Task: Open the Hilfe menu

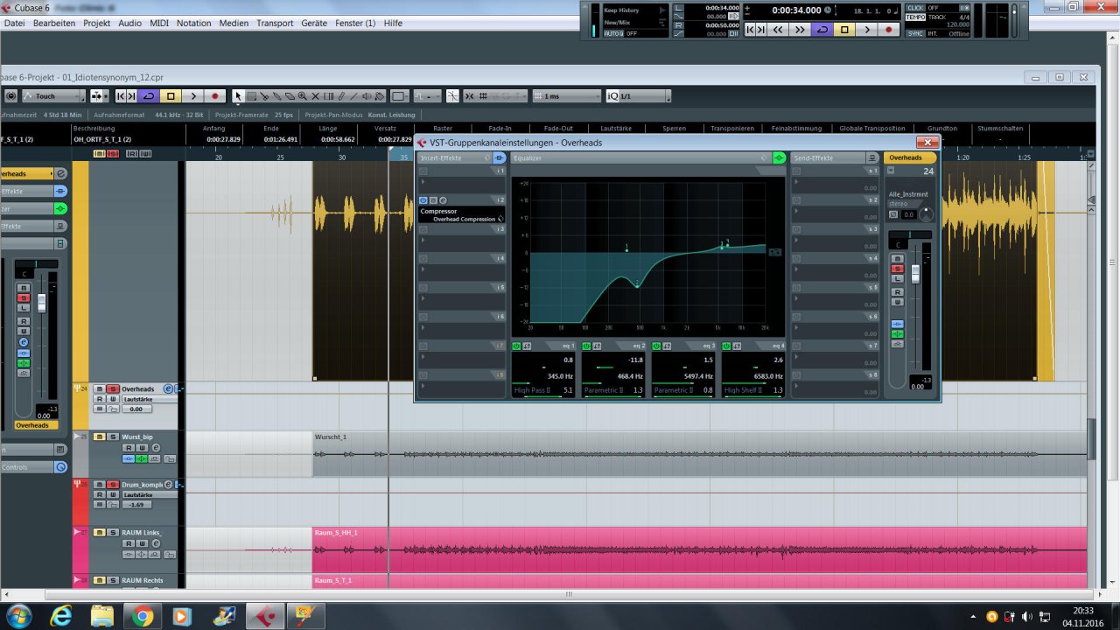Action: click(393, 23)
